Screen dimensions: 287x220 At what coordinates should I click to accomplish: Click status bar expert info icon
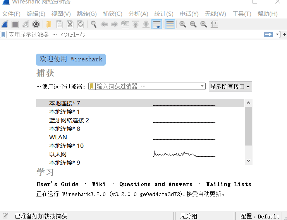(x=5, y=216)
